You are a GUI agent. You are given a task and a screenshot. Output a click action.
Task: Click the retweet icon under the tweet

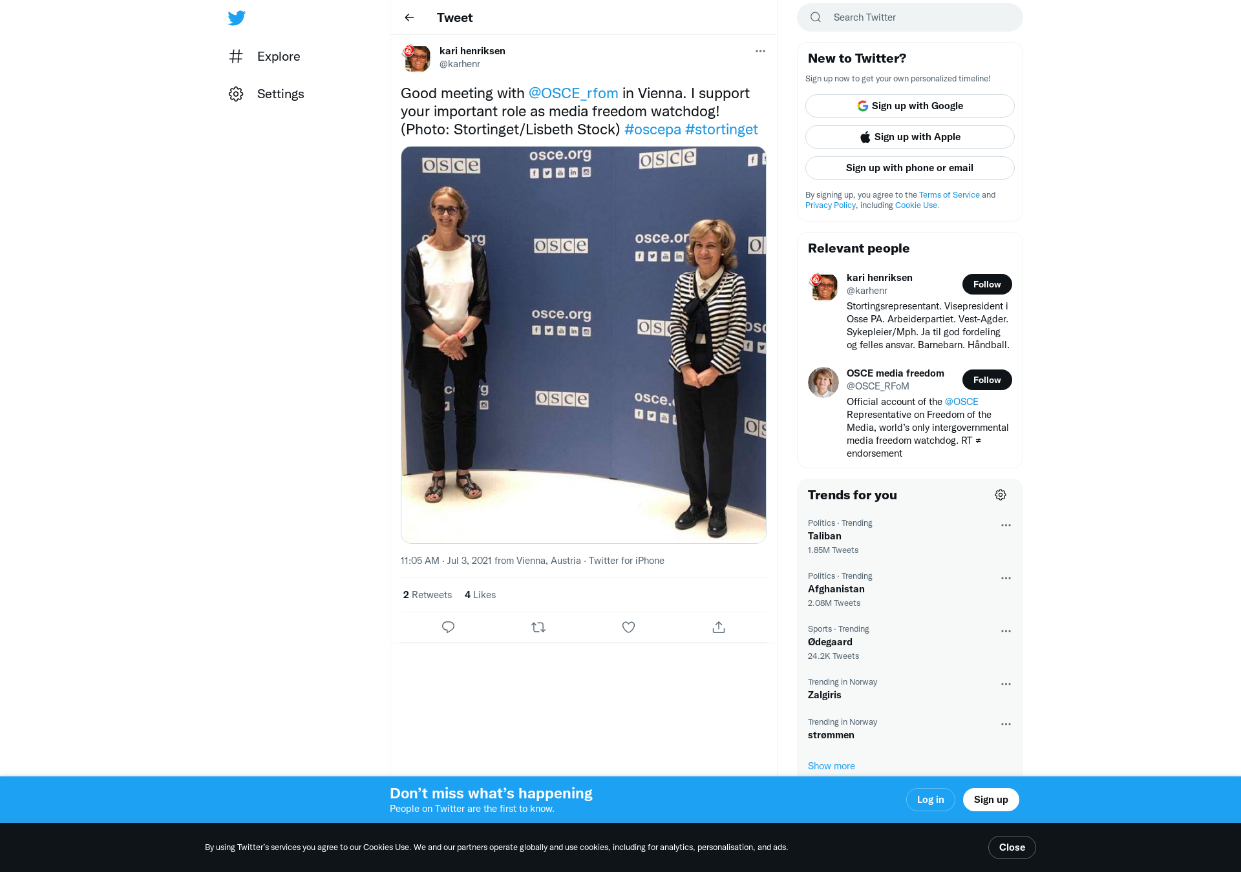coord(538,627)
